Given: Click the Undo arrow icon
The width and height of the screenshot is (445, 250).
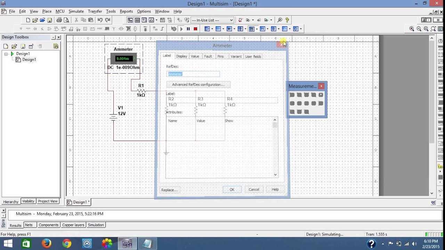Looking at the screenshot, I should coord(100,20).
